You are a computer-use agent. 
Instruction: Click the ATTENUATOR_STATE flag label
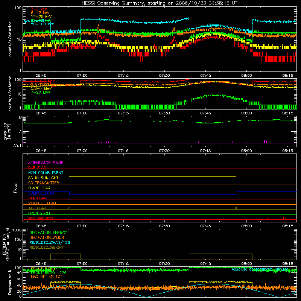pyautogui.click(x=46, y=163)
